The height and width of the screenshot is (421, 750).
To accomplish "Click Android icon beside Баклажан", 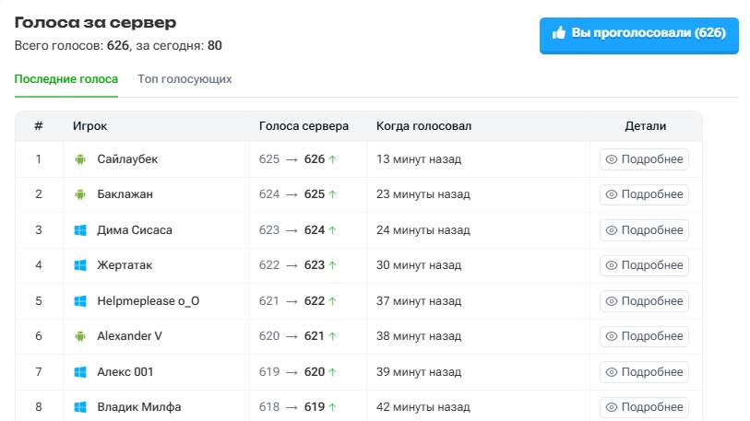I will [x=80, y=194].
